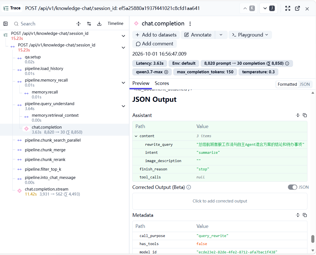316x255 pixels.
Task: Collapse the pipeline.query_understand node
Action: [123, 106]
